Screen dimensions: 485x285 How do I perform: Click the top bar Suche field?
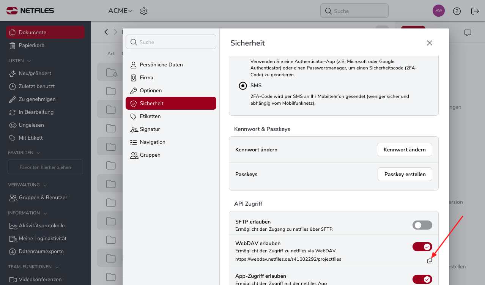click(x=354, y=11)
